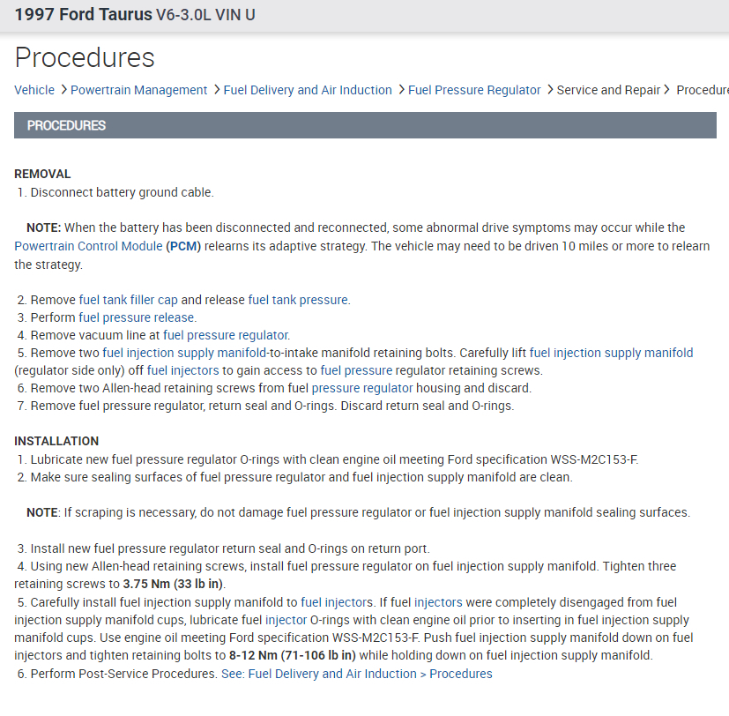
Task: Click the chevron before Service and Repair
Action: (549, 90)
